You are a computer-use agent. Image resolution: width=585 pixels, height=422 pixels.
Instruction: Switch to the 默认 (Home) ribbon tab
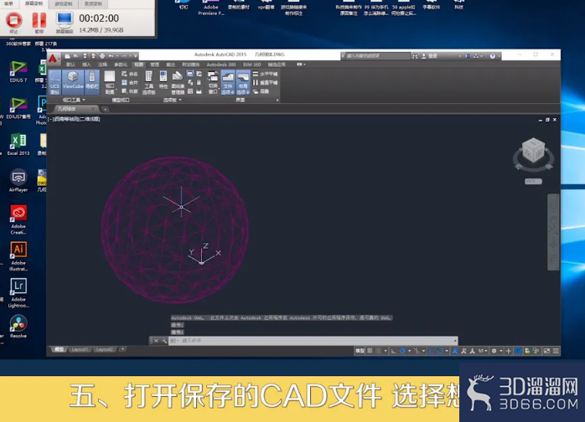pyautogui.click(x=70, y=64)
